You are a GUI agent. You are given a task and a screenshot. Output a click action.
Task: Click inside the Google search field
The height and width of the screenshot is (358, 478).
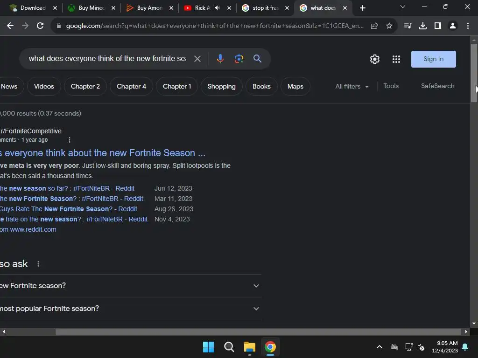(107, 59)
